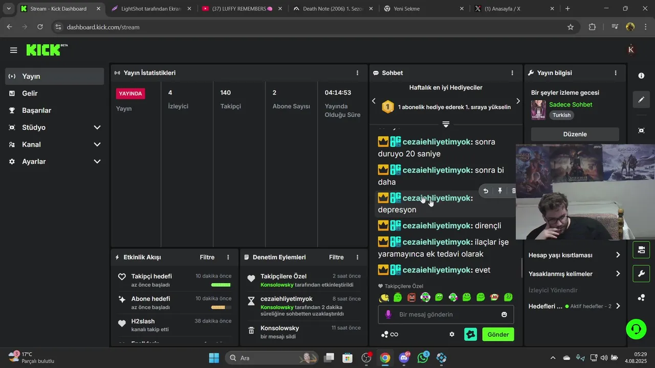Click the Abone hedefi progress bar
The width and height of the screenshot is (655, 368).
pyautogui.click(x=221, y=307)
